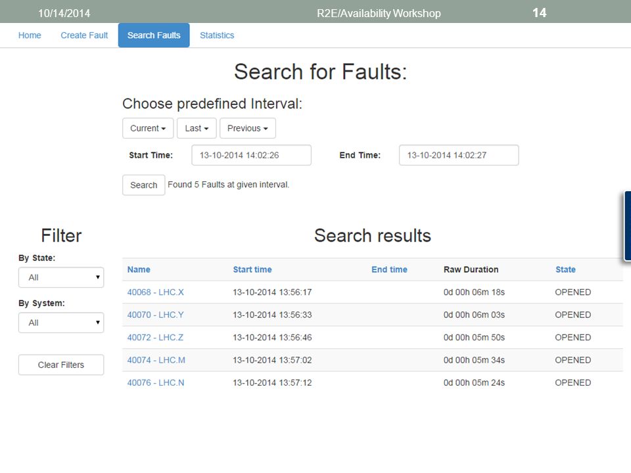Click the End Time input field
Image resolution: width=631 pixels, height=473 pixels.
(x=459, y=155)
